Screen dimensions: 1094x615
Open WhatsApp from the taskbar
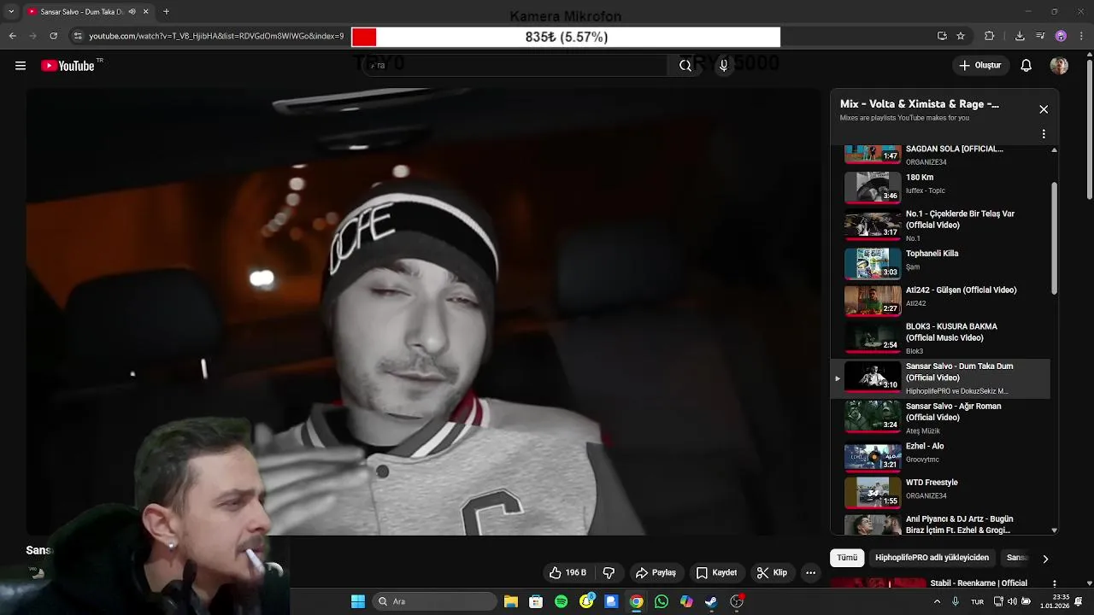(662, 601)
